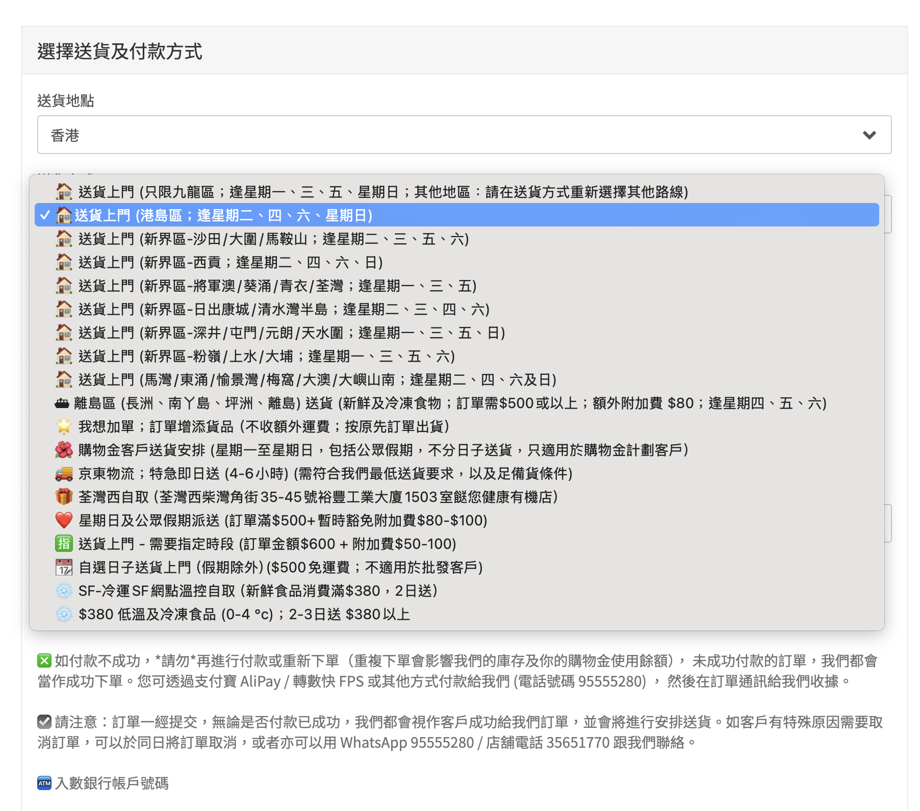Screen dimensions: 920x811
Task: Click the green 指 icon for 指定時段
Action: point(64,544)
